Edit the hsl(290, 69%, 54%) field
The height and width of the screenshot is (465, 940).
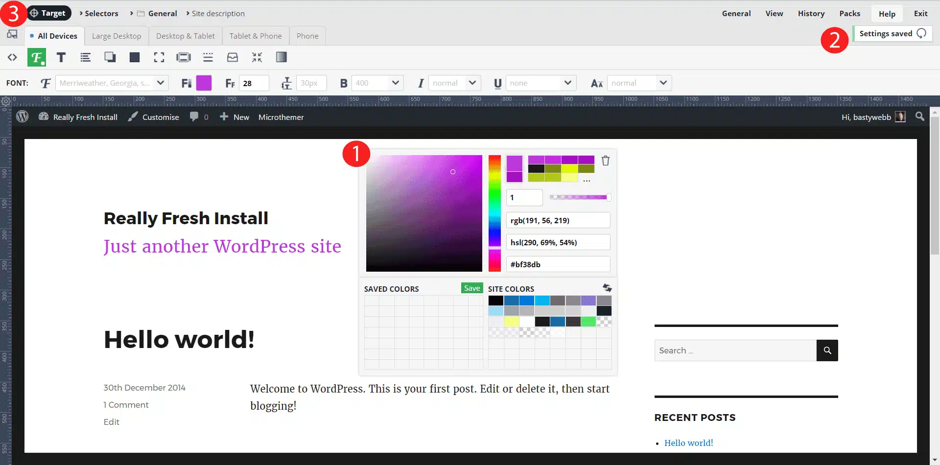pyautogui.click(x=558, y=242)
